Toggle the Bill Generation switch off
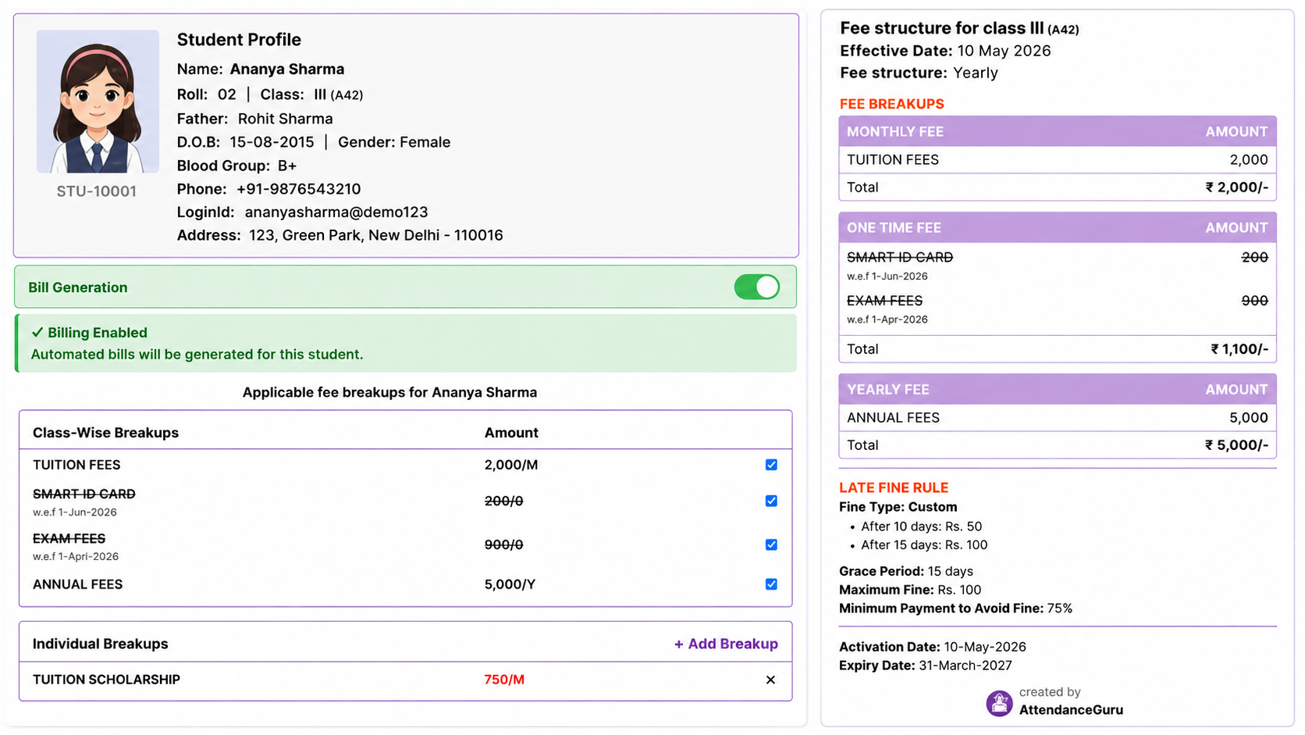This screenshot has height=735, width=1305. click(x=756, y=287)
